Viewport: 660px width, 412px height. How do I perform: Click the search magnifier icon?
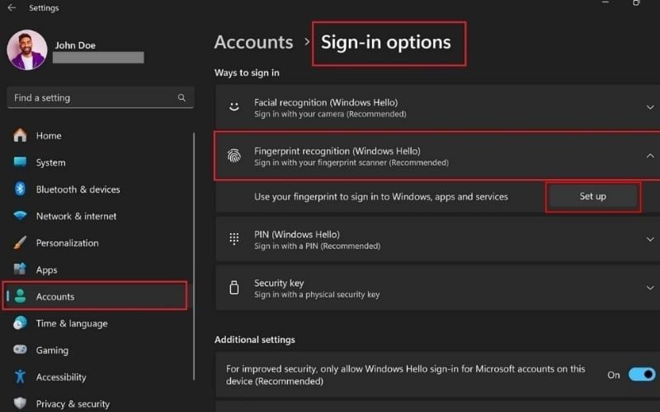pyautogui.click(x=181, y=98)
